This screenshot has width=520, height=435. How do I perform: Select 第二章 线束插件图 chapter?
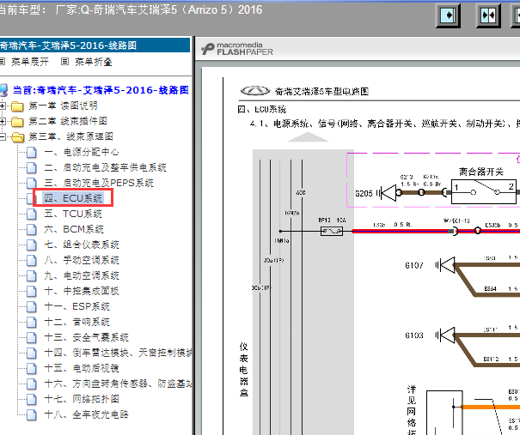pyautogui.click(x=68, y=121)
